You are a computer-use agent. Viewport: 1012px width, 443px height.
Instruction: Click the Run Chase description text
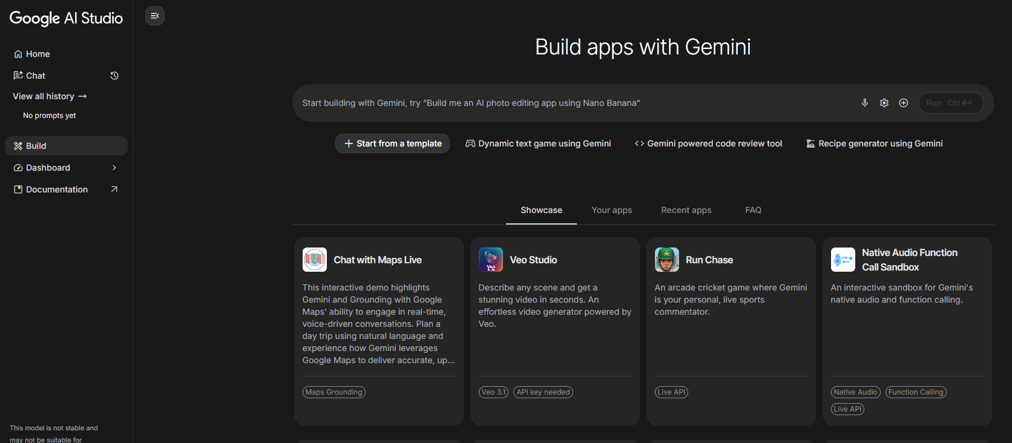tap(731, 300)
